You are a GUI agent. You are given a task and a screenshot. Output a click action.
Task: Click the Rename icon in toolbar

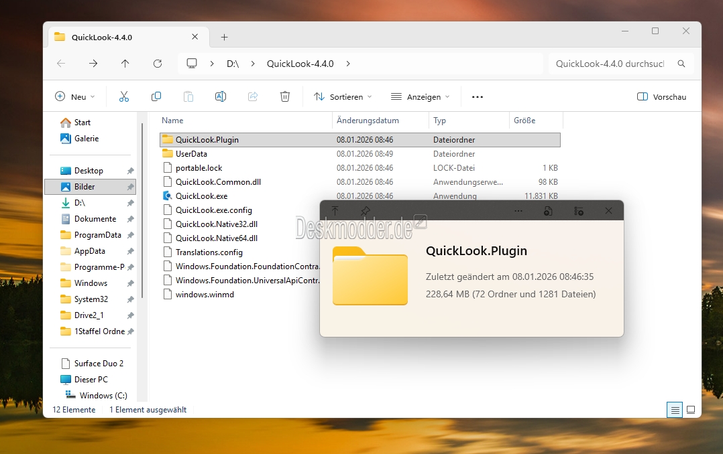pyautogui.click(x=220, y=97)
